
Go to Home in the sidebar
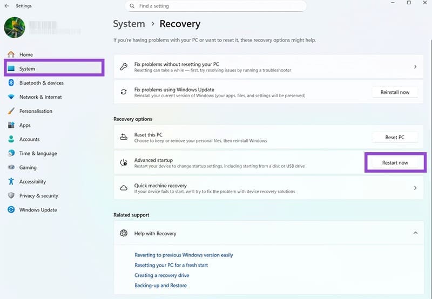[26, 55]
